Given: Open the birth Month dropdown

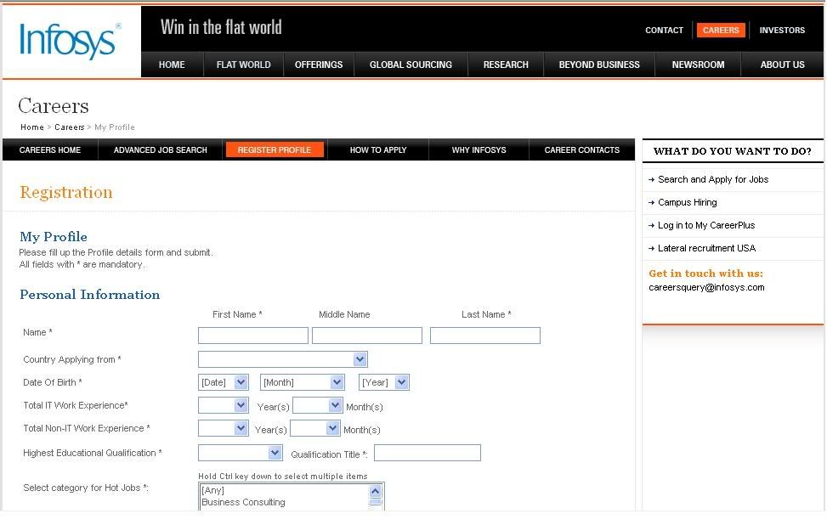Looking at the screenshot, I should tap(303, 382).
